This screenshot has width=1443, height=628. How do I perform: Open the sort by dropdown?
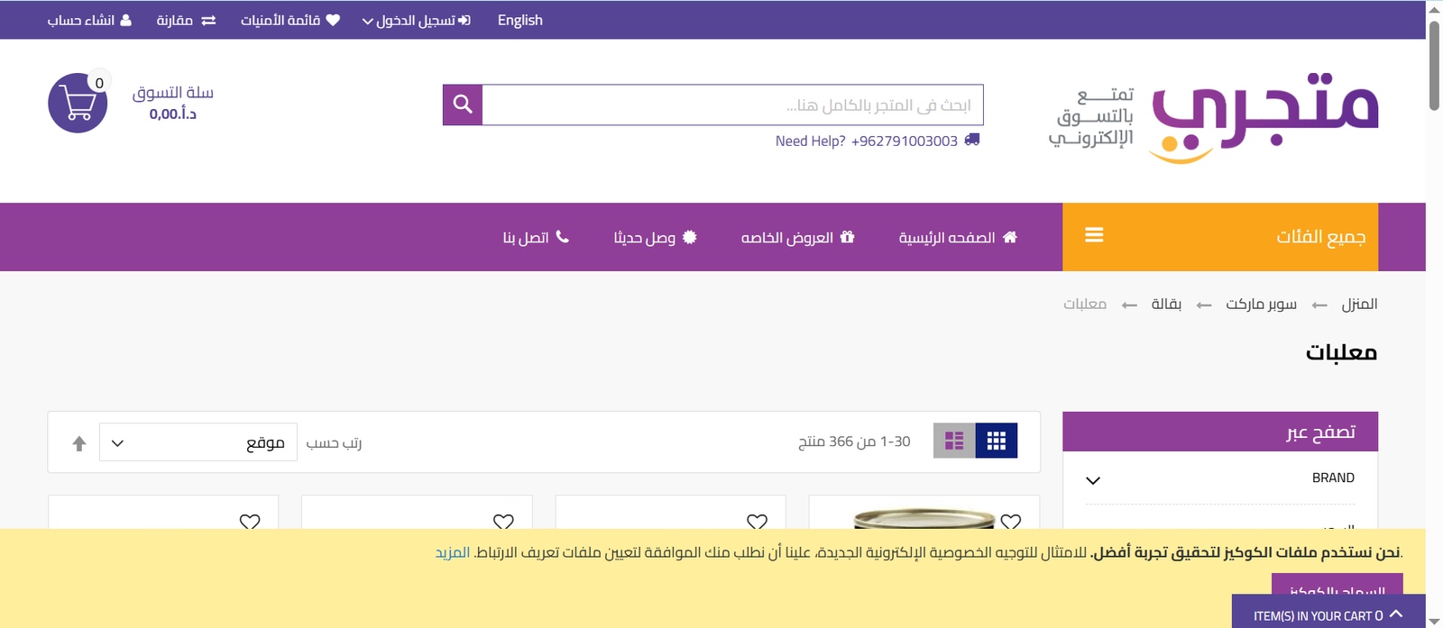[x=198, y=442]
